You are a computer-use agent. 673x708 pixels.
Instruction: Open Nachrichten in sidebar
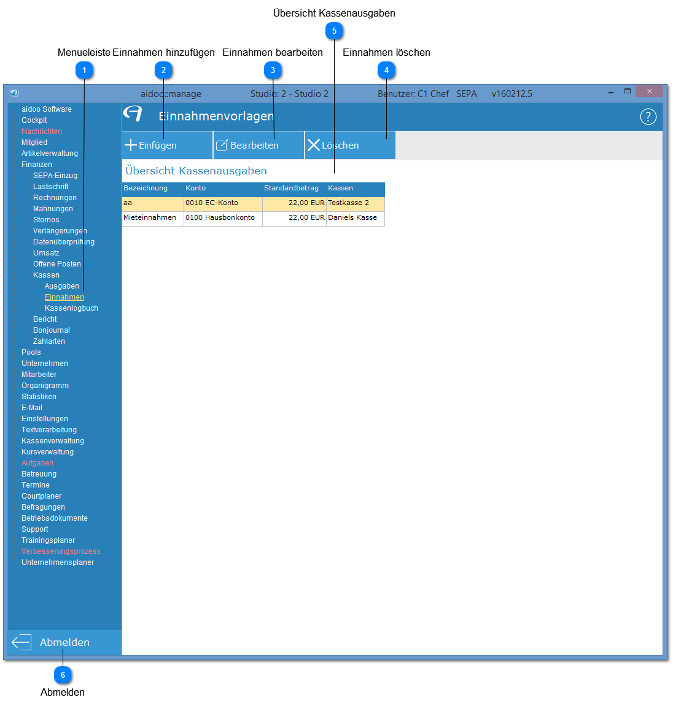coord(42,131)
